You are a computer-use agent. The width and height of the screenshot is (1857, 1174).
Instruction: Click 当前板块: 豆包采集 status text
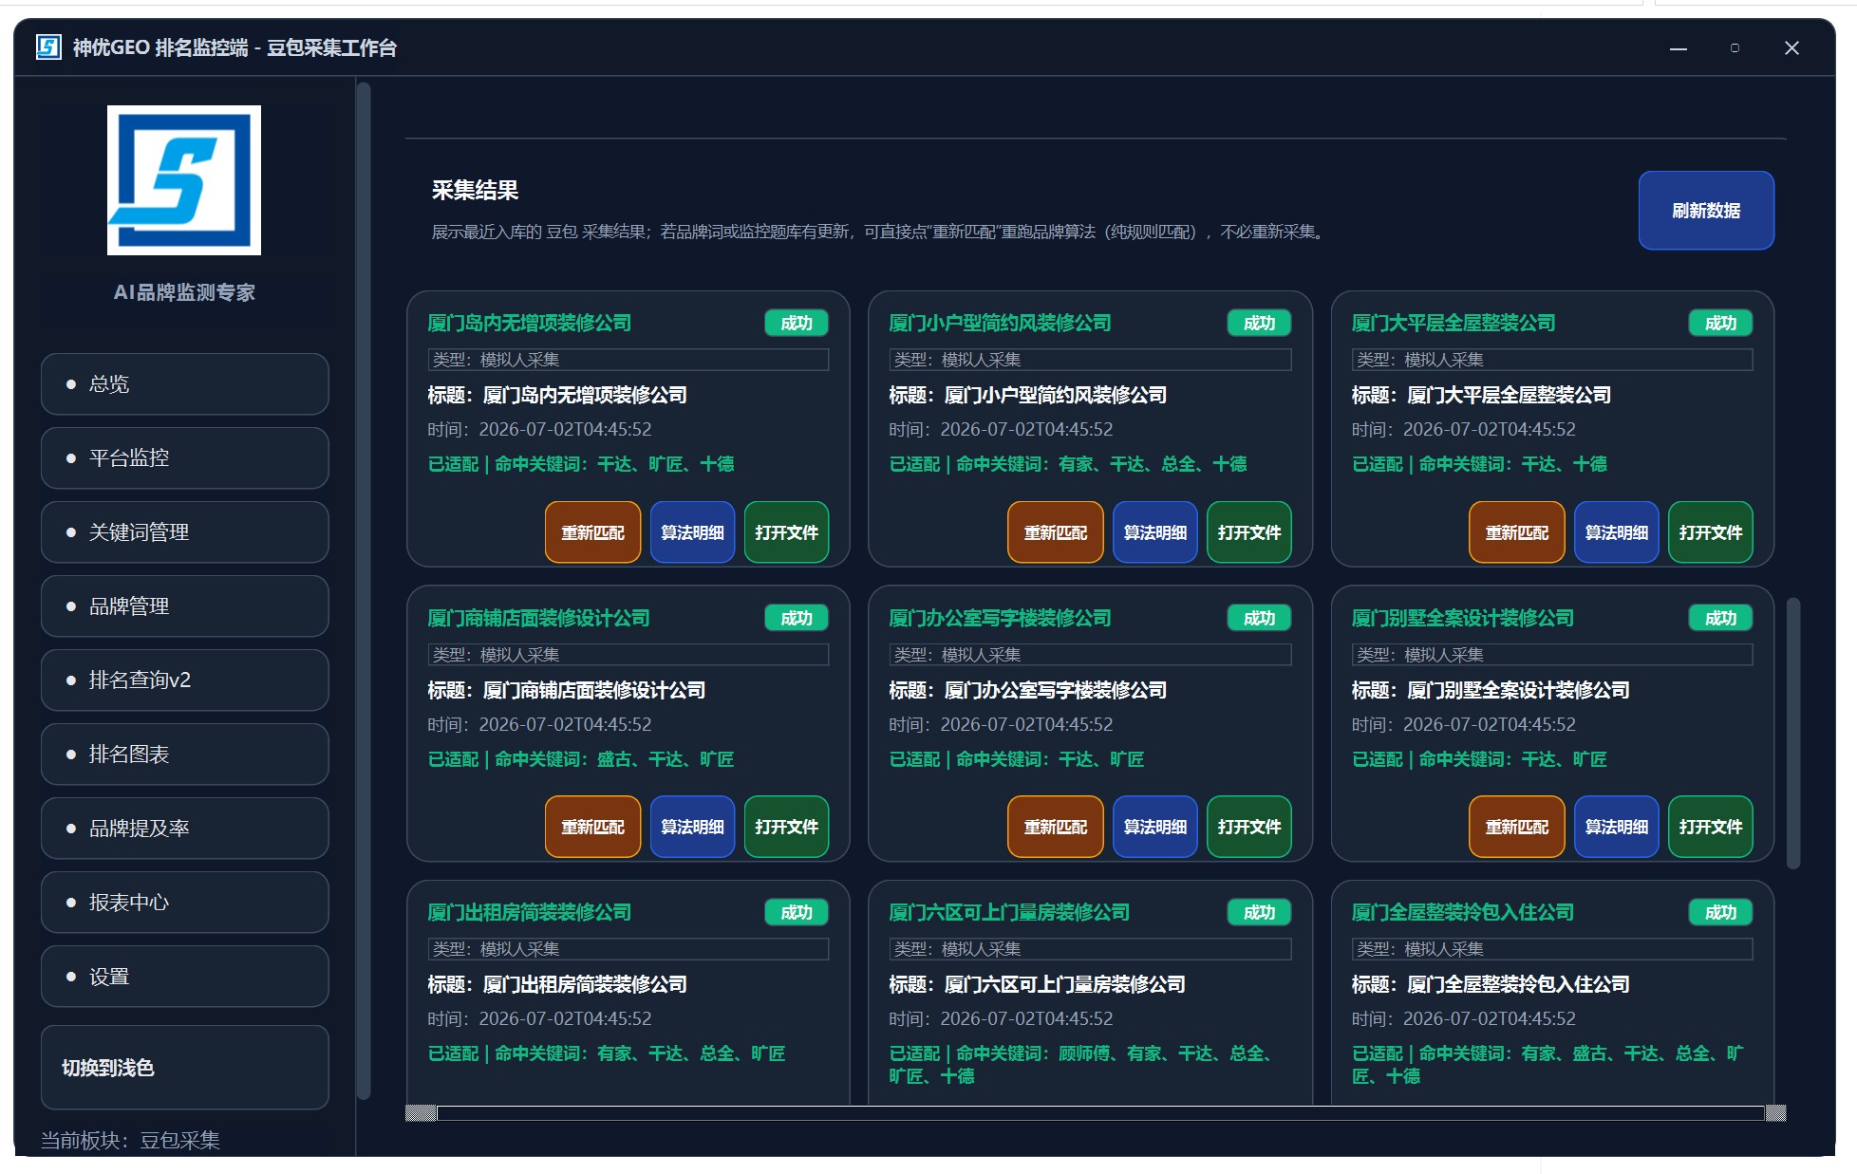130,1140
